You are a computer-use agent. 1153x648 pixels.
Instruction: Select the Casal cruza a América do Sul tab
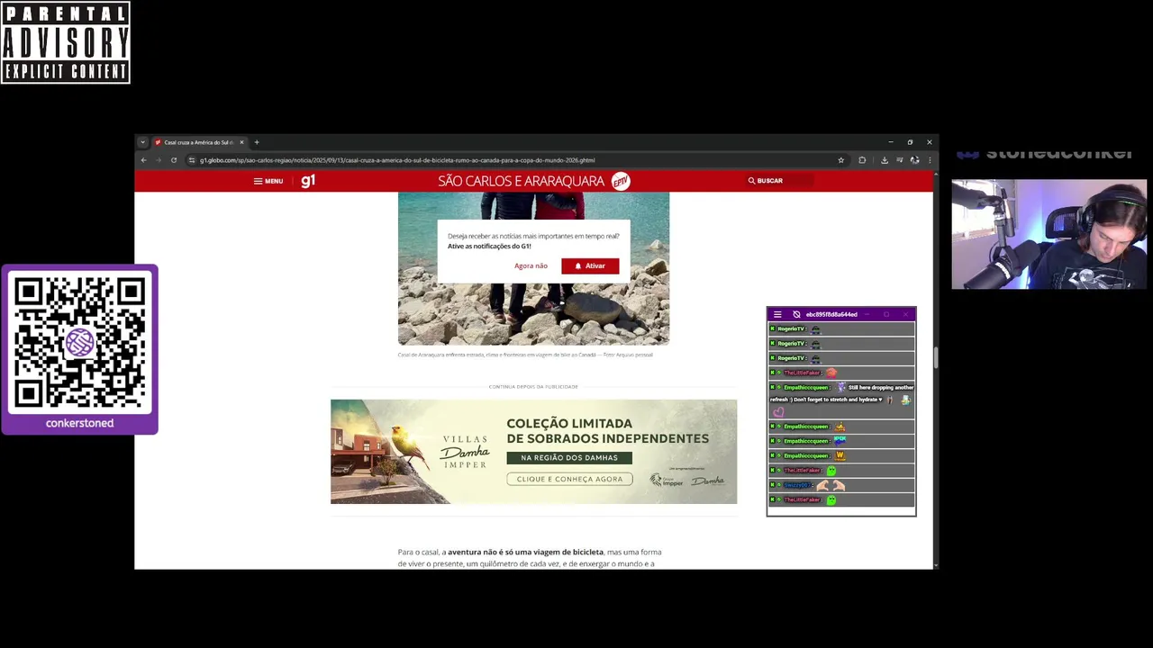(x=199, y=142)
